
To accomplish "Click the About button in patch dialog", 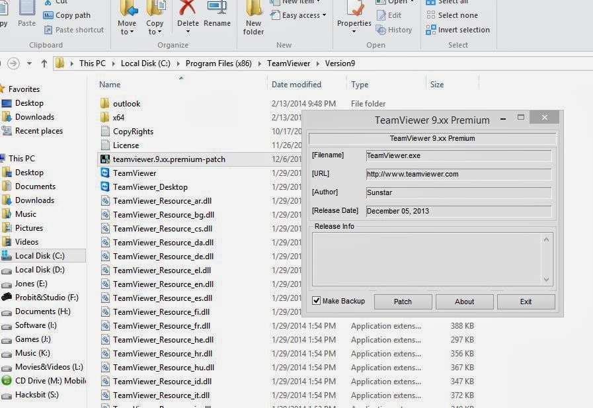I will [x=464, y=302].
